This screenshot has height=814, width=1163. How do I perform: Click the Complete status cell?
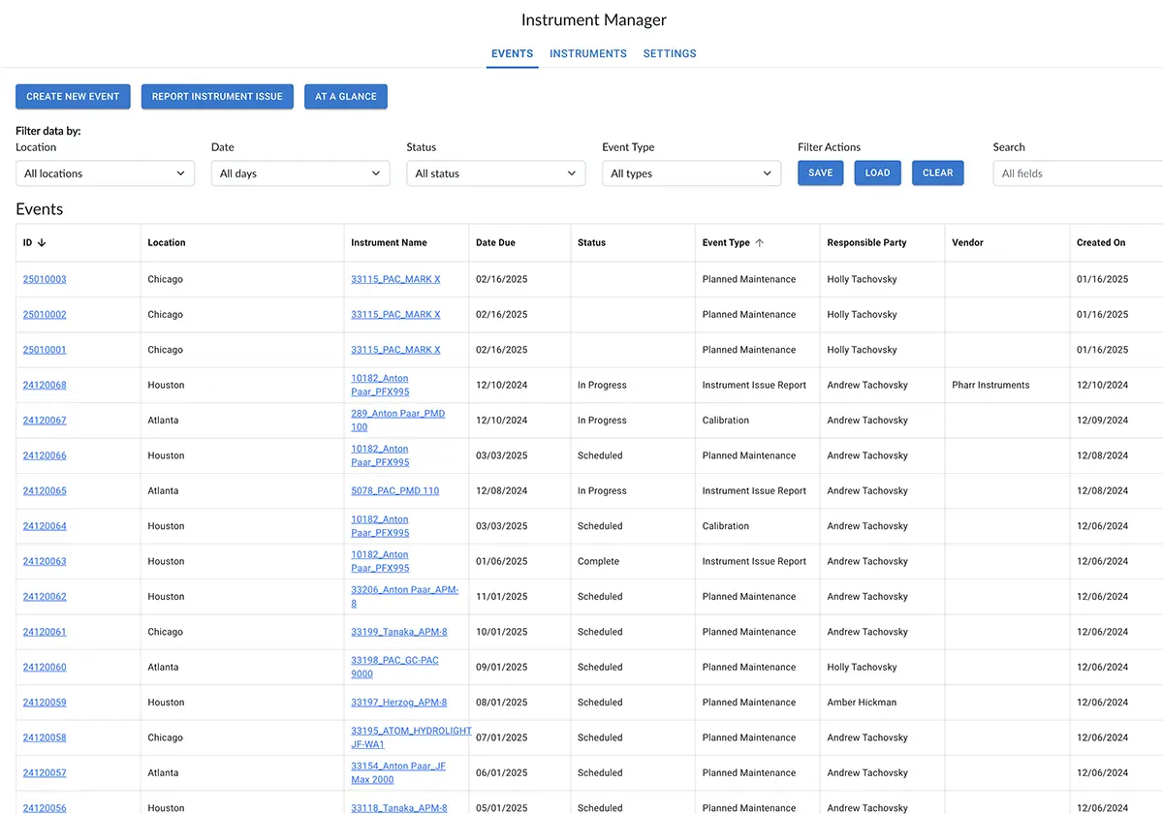click(x=598, y=561)
